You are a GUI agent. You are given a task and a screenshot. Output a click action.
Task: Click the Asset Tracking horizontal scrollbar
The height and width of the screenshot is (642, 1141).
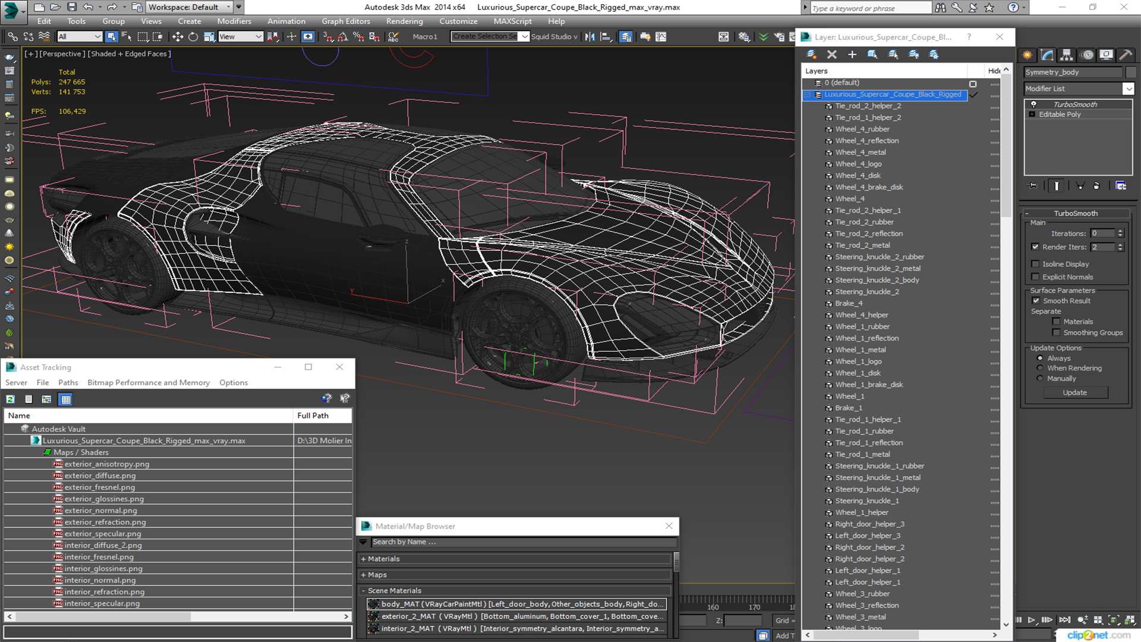[178, 616]
